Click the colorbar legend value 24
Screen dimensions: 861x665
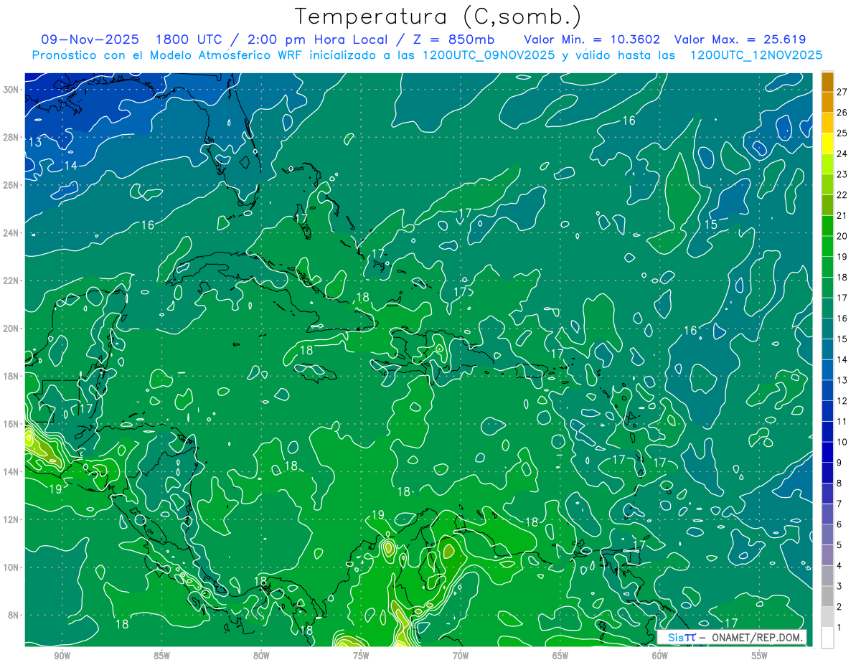(842, 154)
